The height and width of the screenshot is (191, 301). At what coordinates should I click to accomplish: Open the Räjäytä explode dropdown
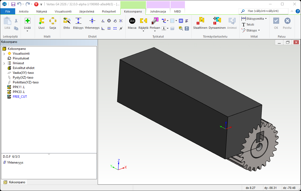[x=144, y=31]
